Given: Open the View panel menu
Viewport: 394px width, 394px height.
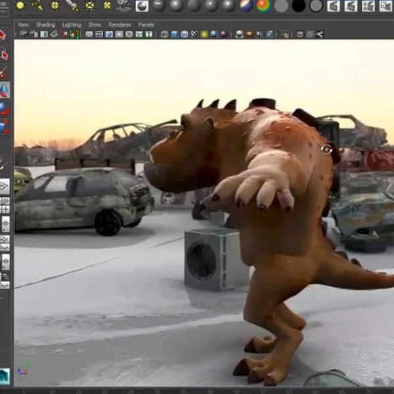Looking at the screenshot, I should point(23,24).
